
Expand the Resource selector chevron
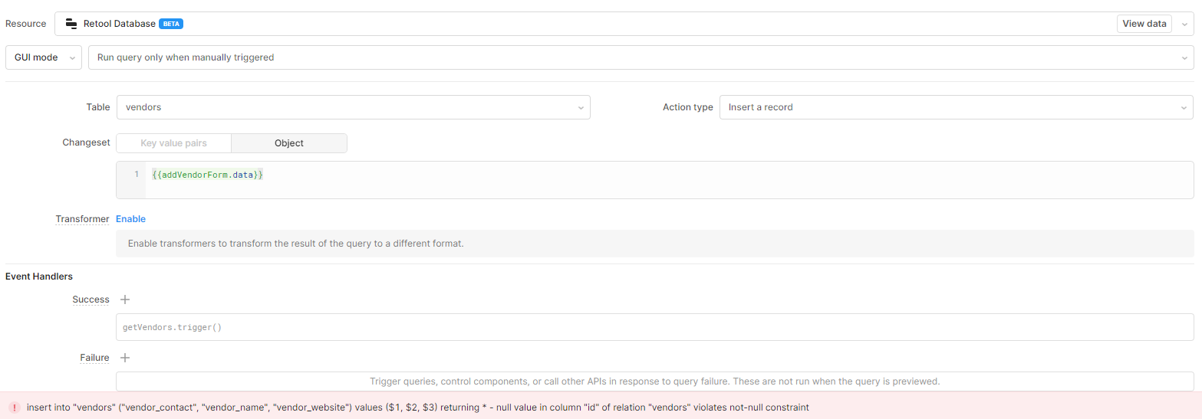[x=1184, y=25]
